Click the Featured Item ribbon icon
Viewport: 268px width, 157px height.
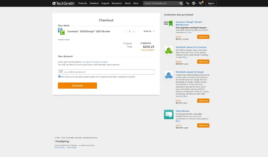[168, 23]
